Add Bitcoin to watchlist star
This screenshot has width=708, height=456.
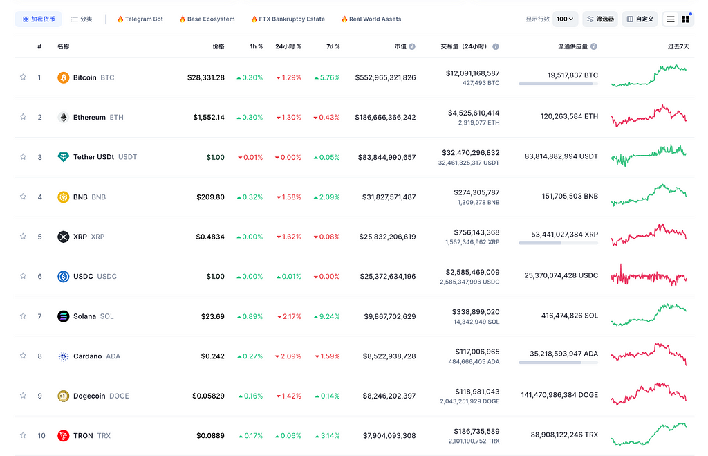tap(23, 77)
